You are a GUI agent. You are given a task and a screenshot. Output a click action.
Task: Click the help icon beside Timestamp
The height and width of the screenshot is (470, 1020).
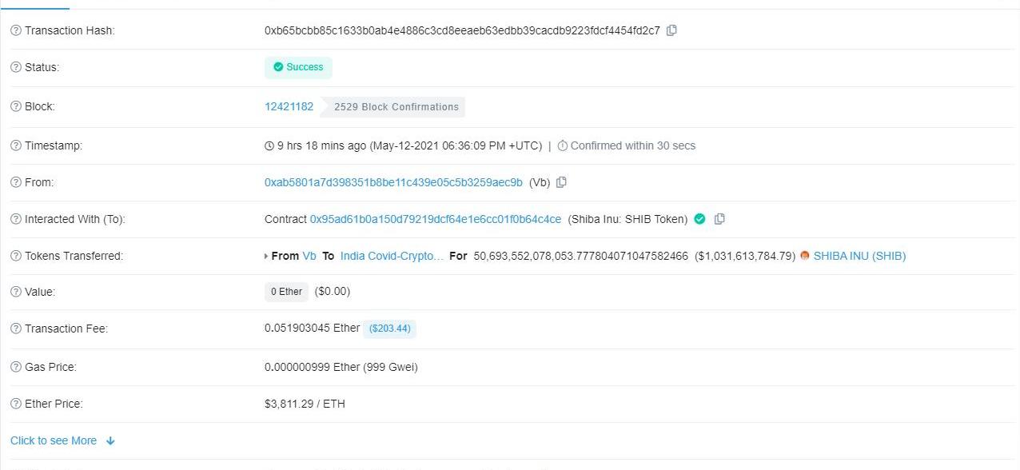pyautogui.click(x=15, y=145)
